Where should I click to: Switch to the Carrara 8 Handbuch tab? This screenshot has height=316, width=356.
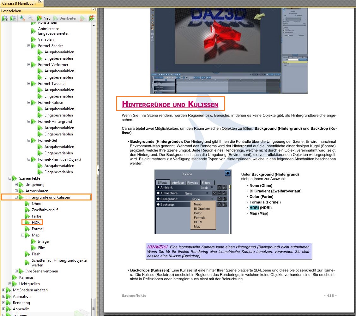[19, 3]
